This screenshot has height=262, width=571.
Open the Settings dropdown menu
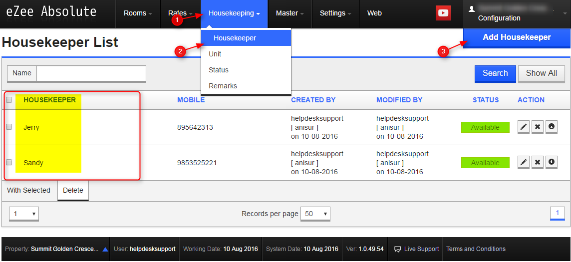pyautogui.click(x=335, y=13)
